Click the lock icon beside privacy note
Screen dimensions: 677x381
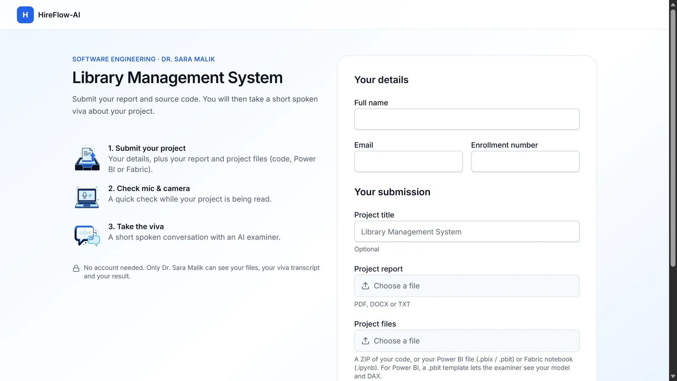(x=76, y=268)
